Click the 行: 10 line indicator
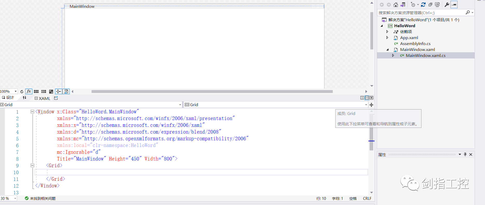The height and width of the screenshot is (205, 485). point(321,199)
